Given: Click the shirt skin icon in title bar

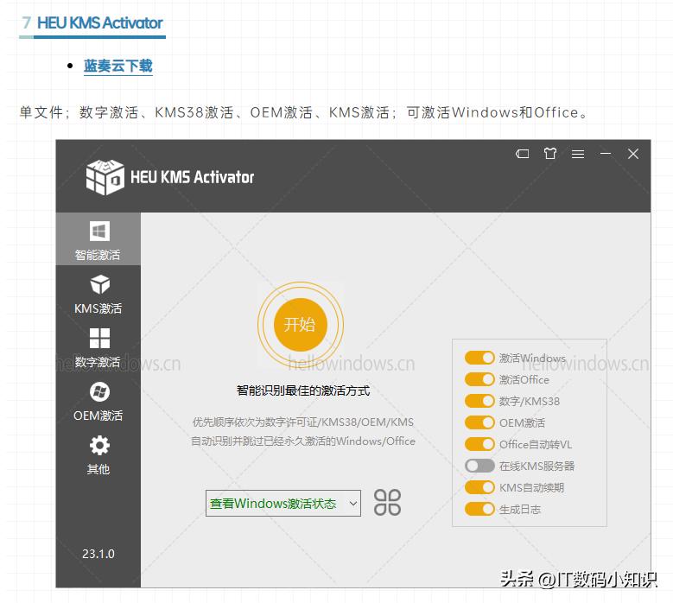Looking at the screenshot, I should (550, 154).
